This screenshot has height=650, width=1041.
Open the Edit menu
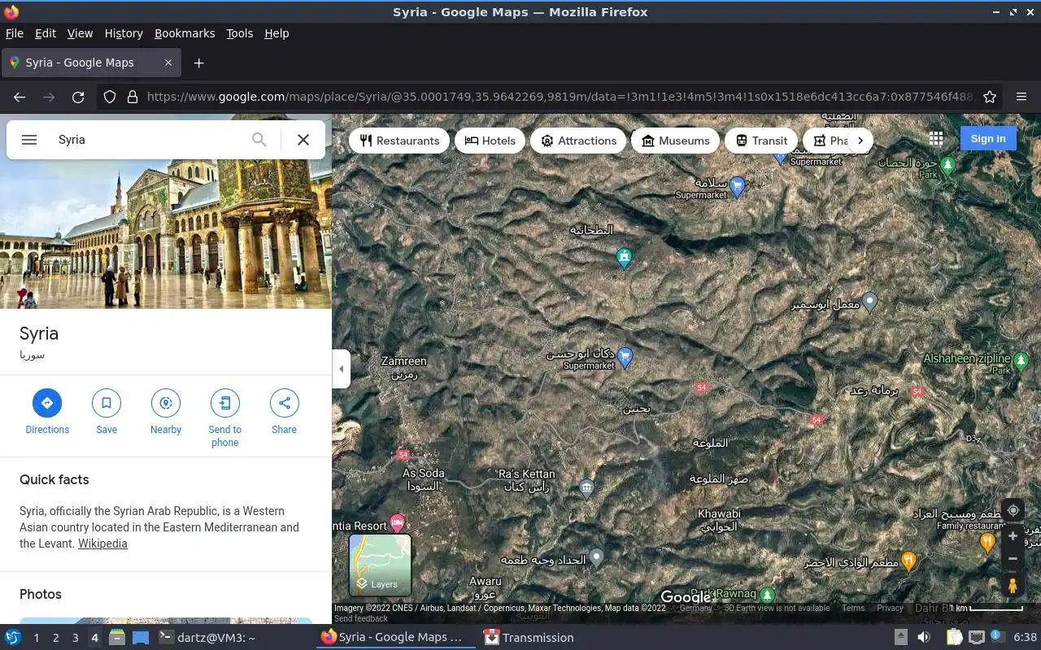pos(46,33)
